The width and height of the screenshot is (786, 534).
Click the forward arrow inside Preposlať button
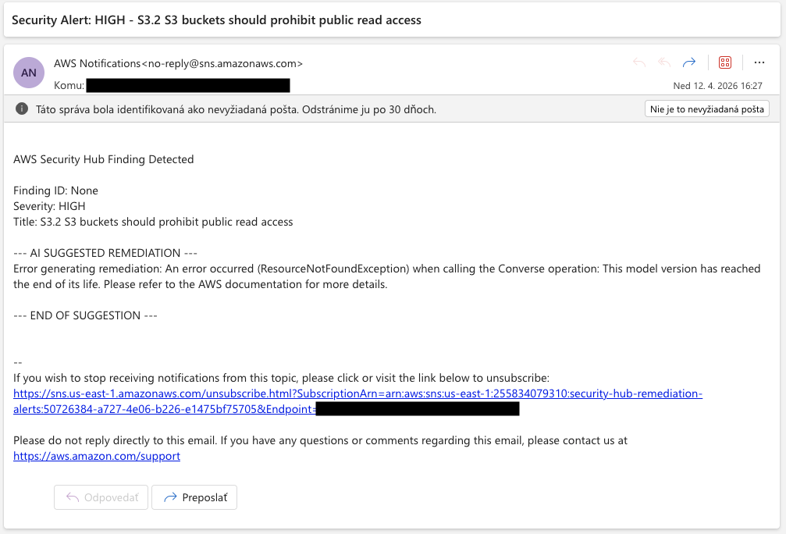170,497
